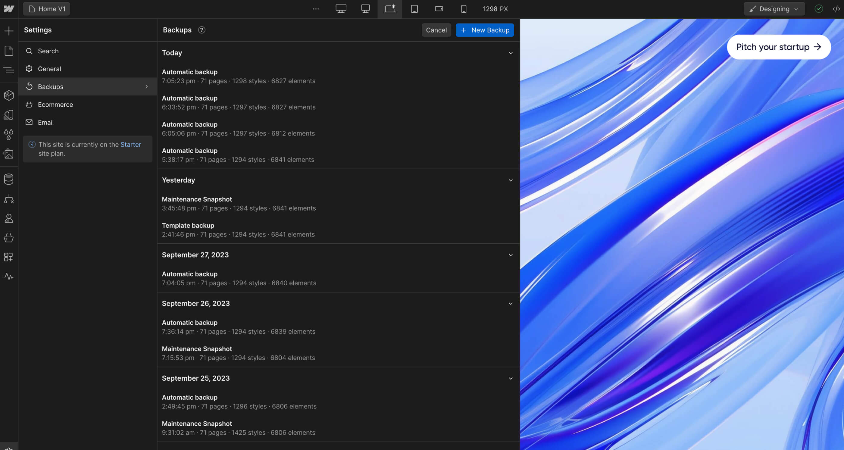
Task: Select Email in Settings menu
Action: (45, 122)
